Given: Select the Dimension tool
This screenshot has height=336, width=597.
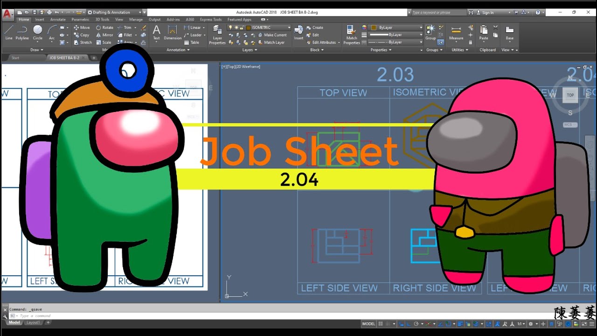Looking at the screenshot, I should click(x=173, y=32).
